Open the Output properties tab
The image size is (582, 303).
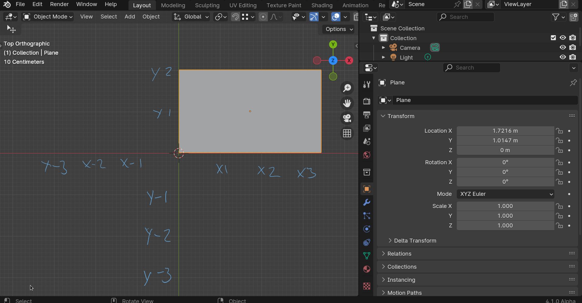(x=367, y=115)
